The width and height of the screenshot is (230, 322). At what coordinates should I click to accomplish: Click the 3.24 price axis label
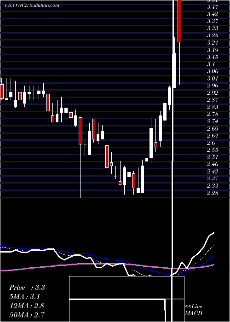point(213,43)
